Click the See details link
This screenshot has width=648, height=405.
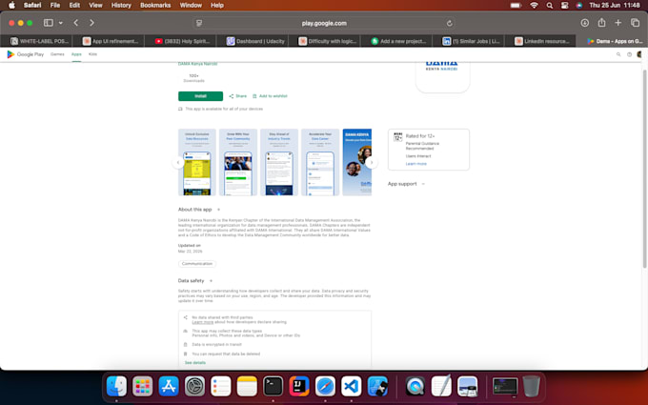[195, 362]
